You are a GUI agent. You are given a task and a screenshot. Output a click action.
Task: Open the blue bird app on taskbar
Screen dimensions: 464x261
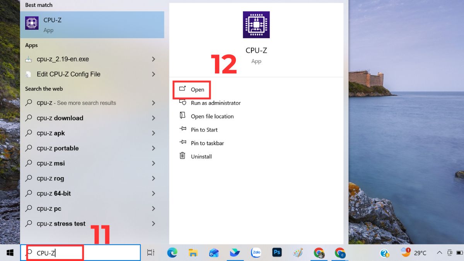[x=235, y=253]
